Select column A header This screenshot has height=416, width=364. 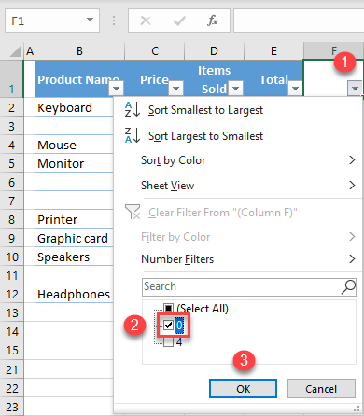pos(30,51)
